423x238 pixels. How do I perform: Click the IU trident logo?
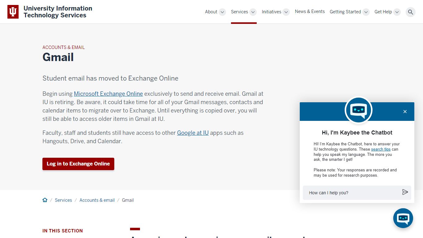[x=13, y=12]
